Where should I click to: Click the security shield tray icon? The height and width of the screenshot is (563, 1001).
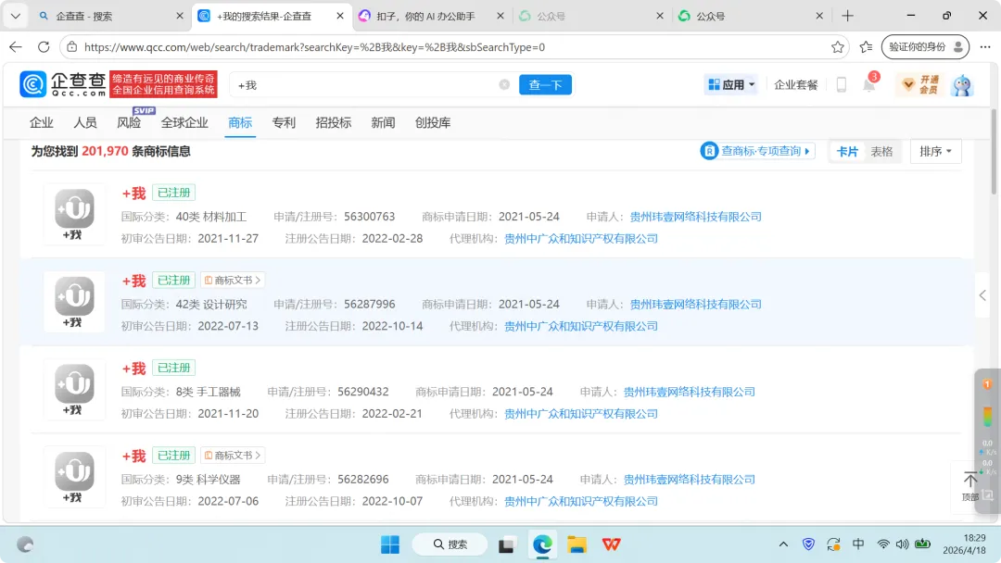point(808,544)
